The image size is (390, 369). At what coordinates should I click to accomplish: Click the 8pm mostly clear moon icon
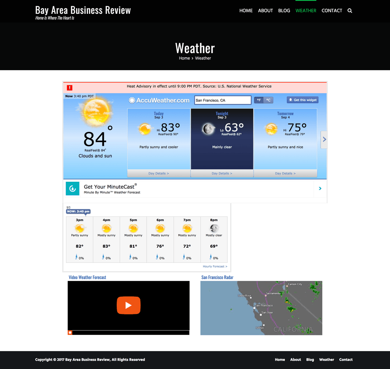214,228
